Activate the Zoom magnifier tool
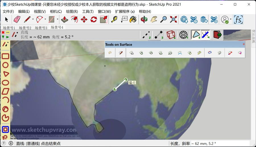 (164, 20)
